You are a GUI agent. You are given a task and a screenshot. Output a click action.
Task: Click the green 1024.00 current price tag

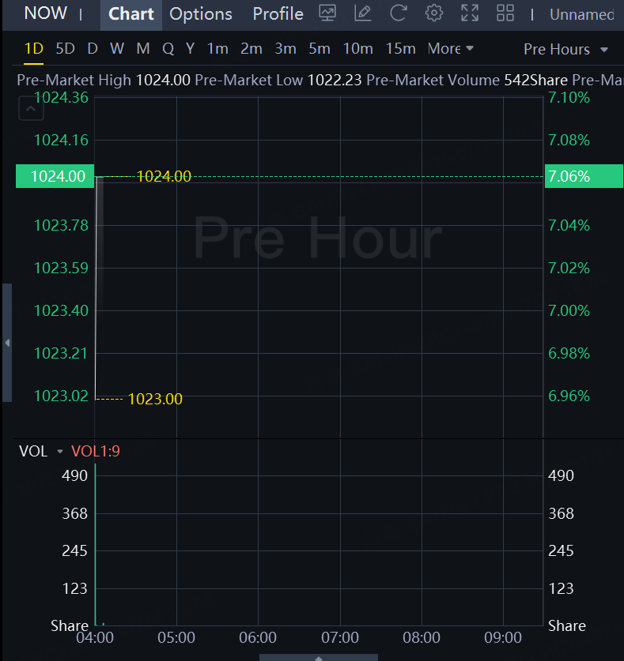tap(55, 176)
